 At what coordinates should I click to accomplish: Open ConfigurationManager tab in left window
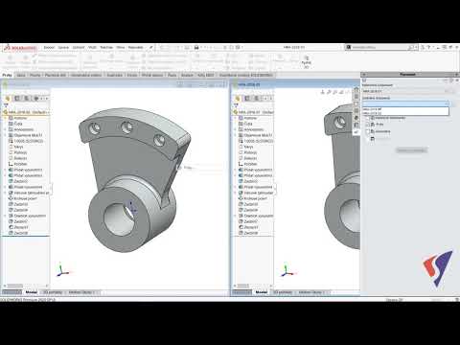coord(27,99)
